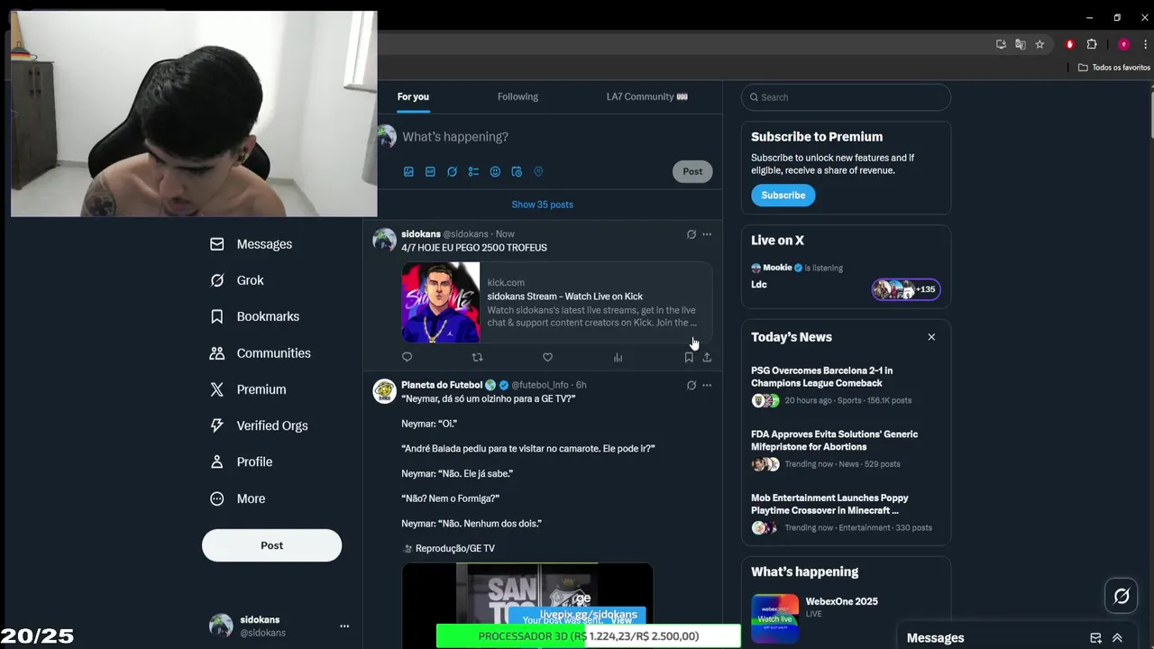The image size is (1154, 649).
Task: Open More in sidebar
Action: click(x=238, y=498)
